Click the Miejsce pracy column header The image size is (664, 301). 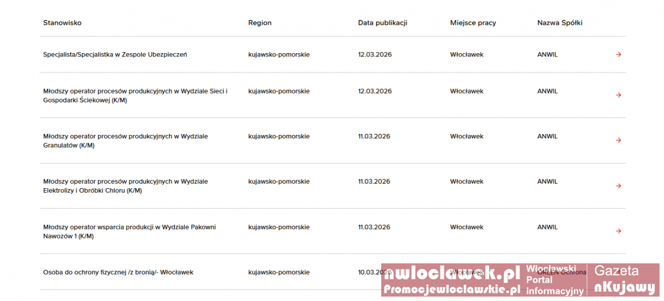(473, 23)
